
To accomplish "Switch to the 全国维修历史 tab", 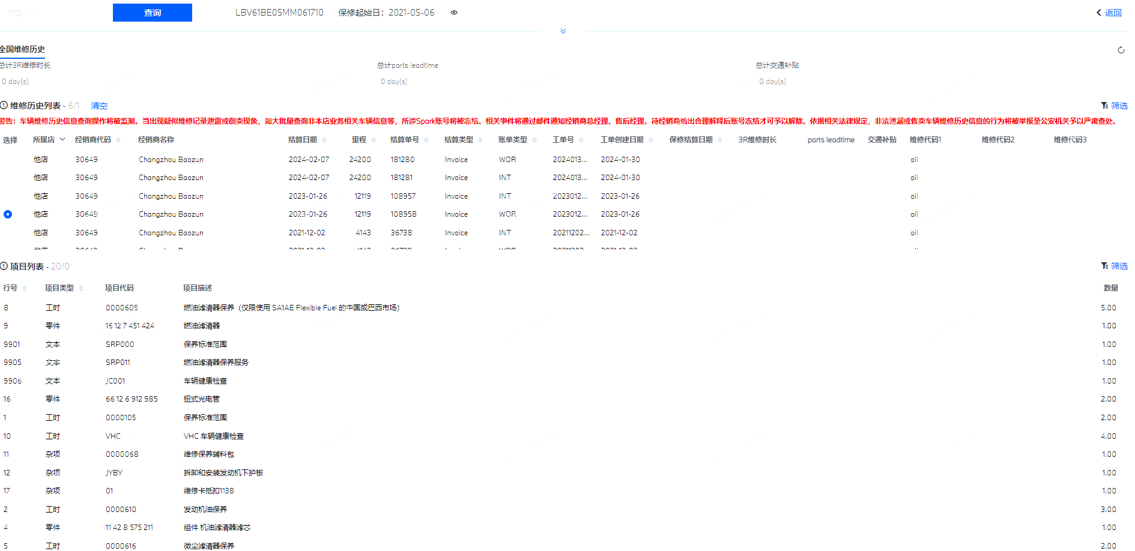I will (23, 49).
